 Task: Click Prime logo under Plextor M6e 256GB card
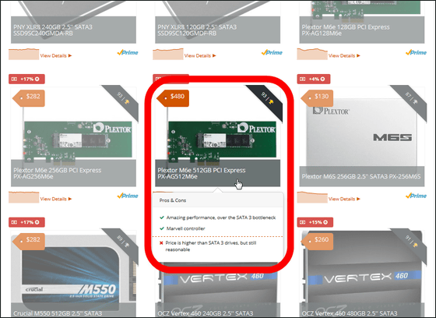[128, 196]
